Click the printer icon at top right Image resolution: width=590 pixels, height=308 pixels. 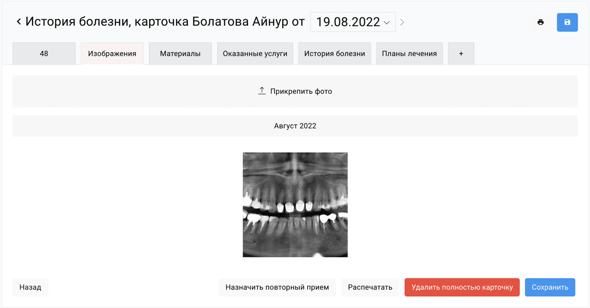click(540, 22)
